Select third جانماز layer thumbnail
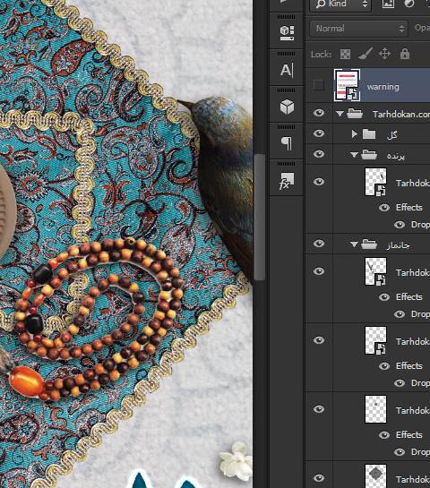The width and height of the screenshot is (430, 488). click(x=376, y=409)
